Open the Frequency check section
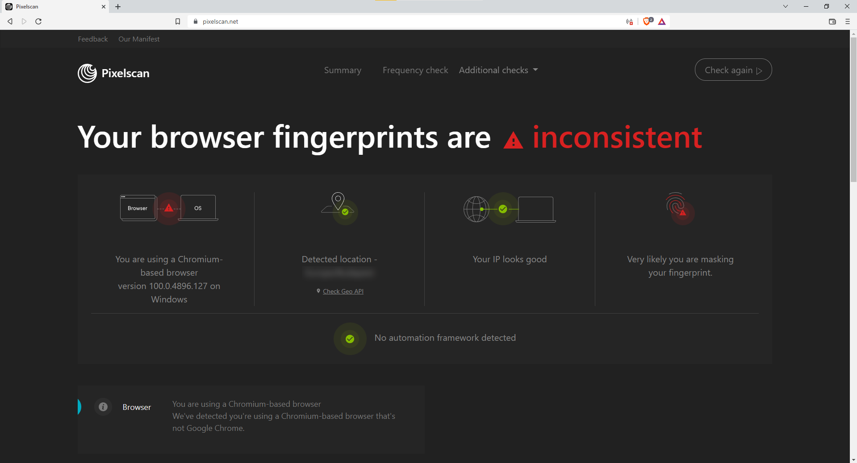Screen dimensions: 857x463 point(415,70)
